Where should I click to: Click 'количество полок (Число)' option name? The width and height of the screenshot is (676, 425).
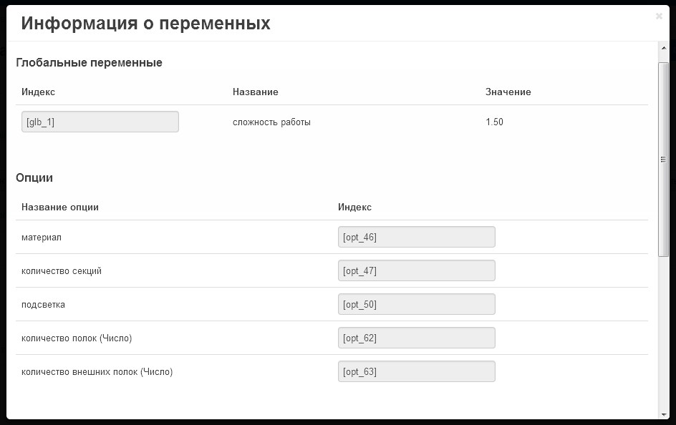pos(77,338)
